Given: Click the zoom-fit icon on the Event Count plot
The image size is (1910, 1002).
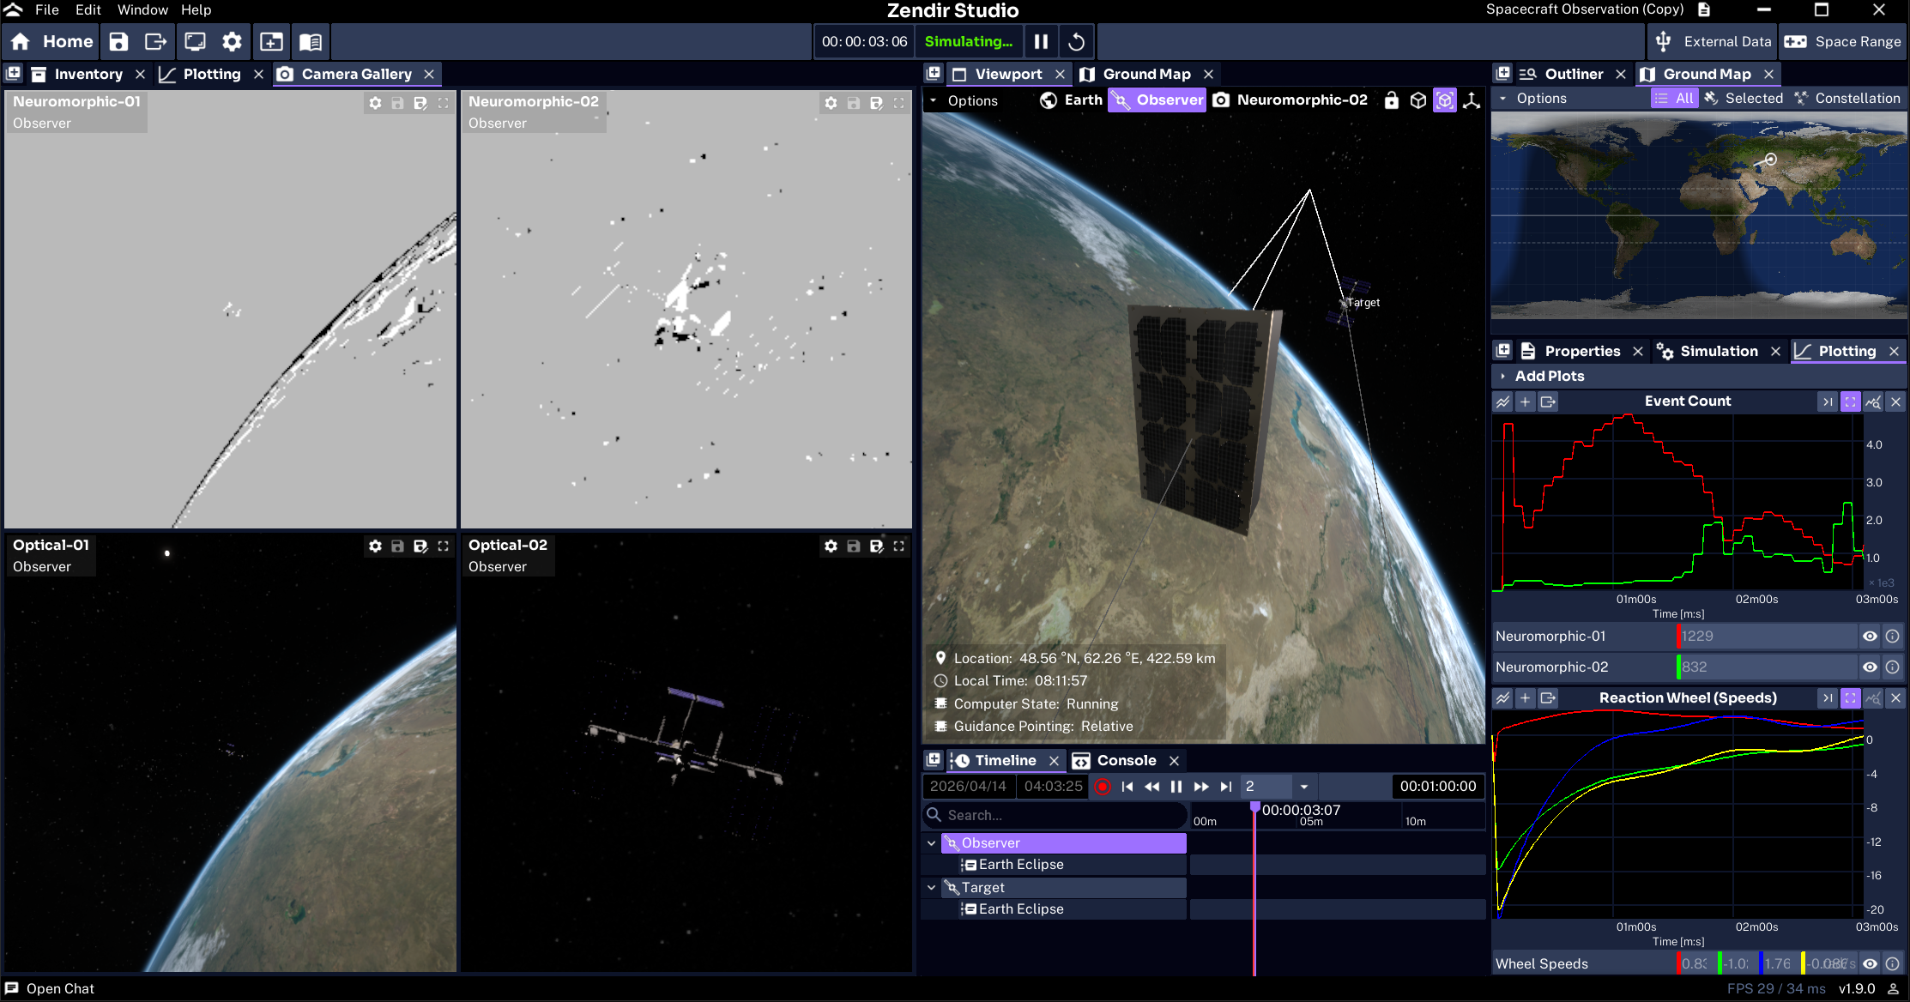Looking at the screenshot, I should 1873,401.
